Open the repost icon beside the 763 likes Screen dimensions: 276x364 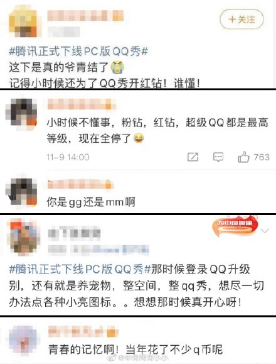pos(193,157)
